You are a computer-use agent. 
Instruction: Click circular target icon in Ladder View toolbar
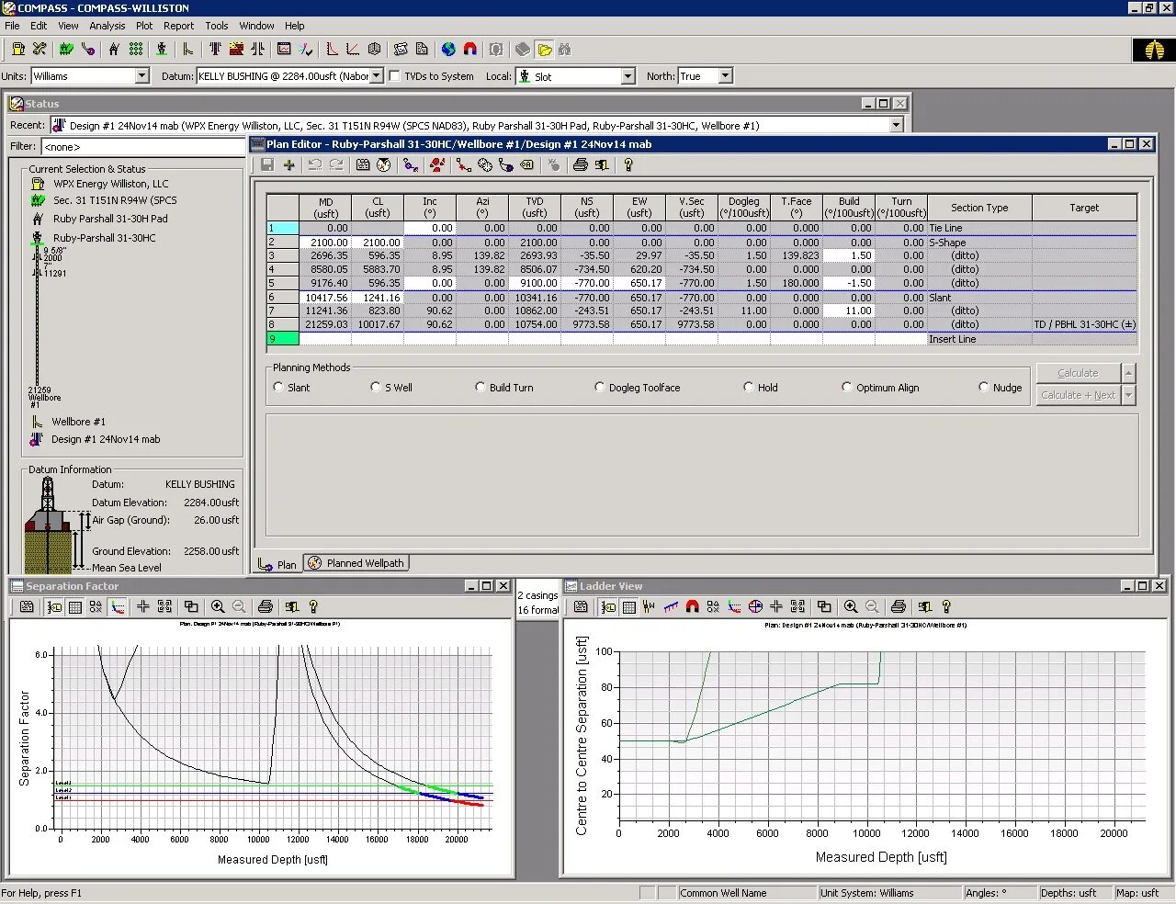coord(755,606)
